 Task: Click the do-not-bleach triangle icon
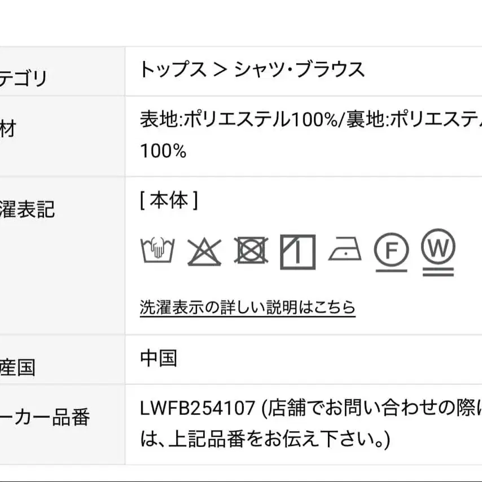point(204,251)
